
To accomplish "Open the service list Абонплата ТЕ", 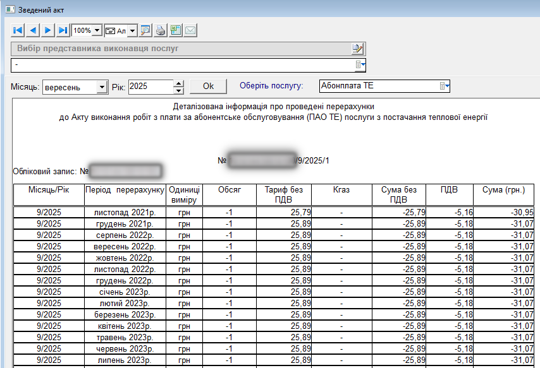I will (x=444, y=86).
